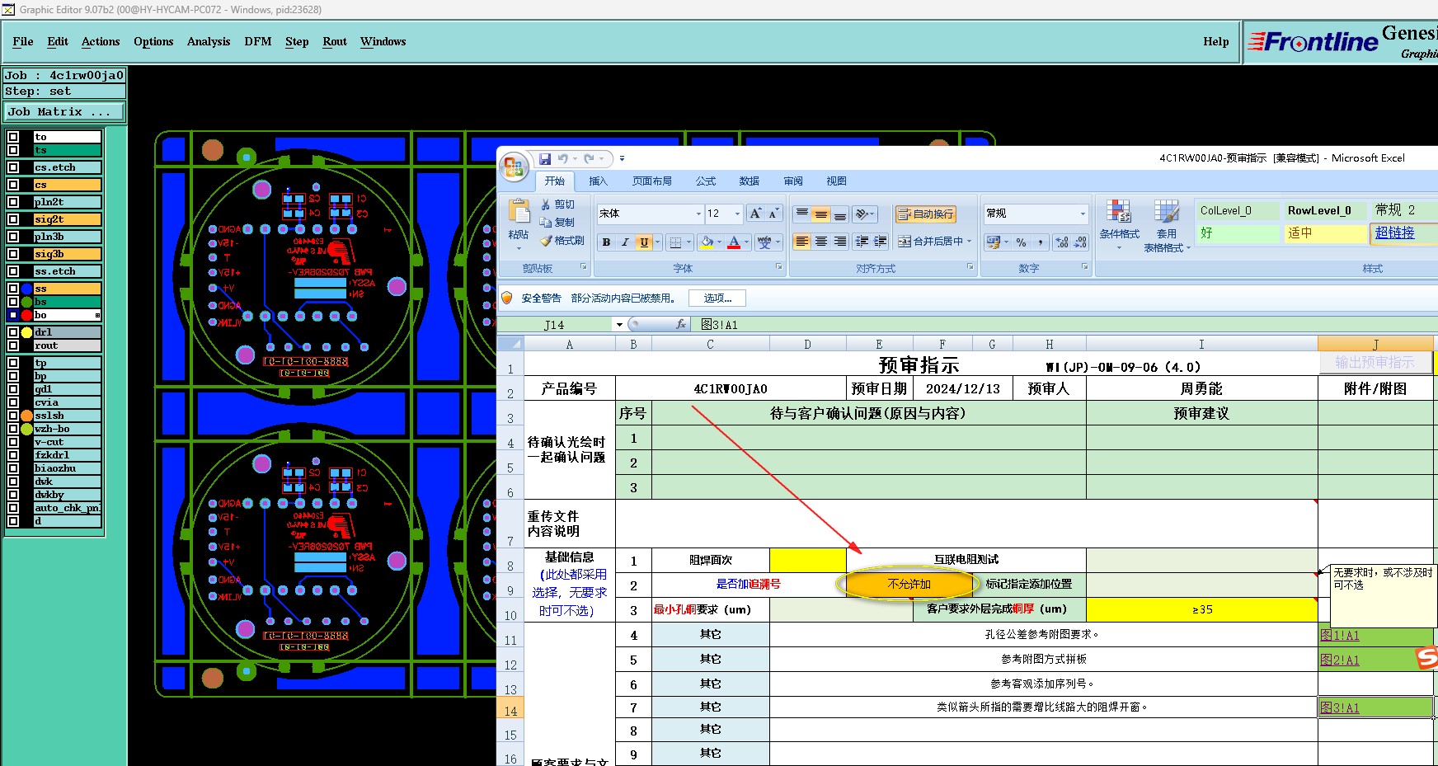Screen dimensions: 1438x766
Task: Open the fill color dropdown arrow
Action: coord(719,242)
